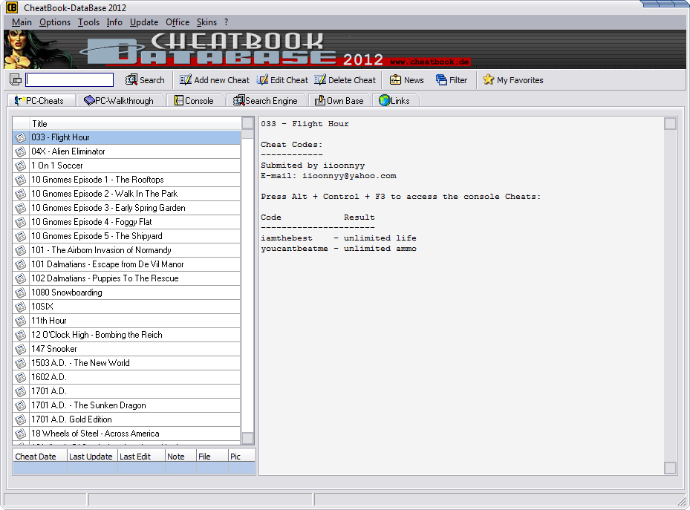Click the Cheat Date column header
The image size is (690, 510).
click(x=40, y=457)
